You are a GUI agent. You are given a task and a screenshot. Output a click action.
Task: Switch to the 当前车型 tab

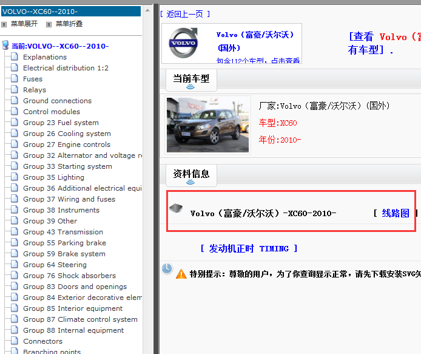coord(191,80)
